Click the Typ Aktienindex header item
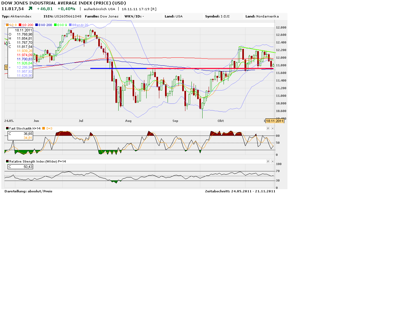This screenshot has height=313, width=407. 17,16
